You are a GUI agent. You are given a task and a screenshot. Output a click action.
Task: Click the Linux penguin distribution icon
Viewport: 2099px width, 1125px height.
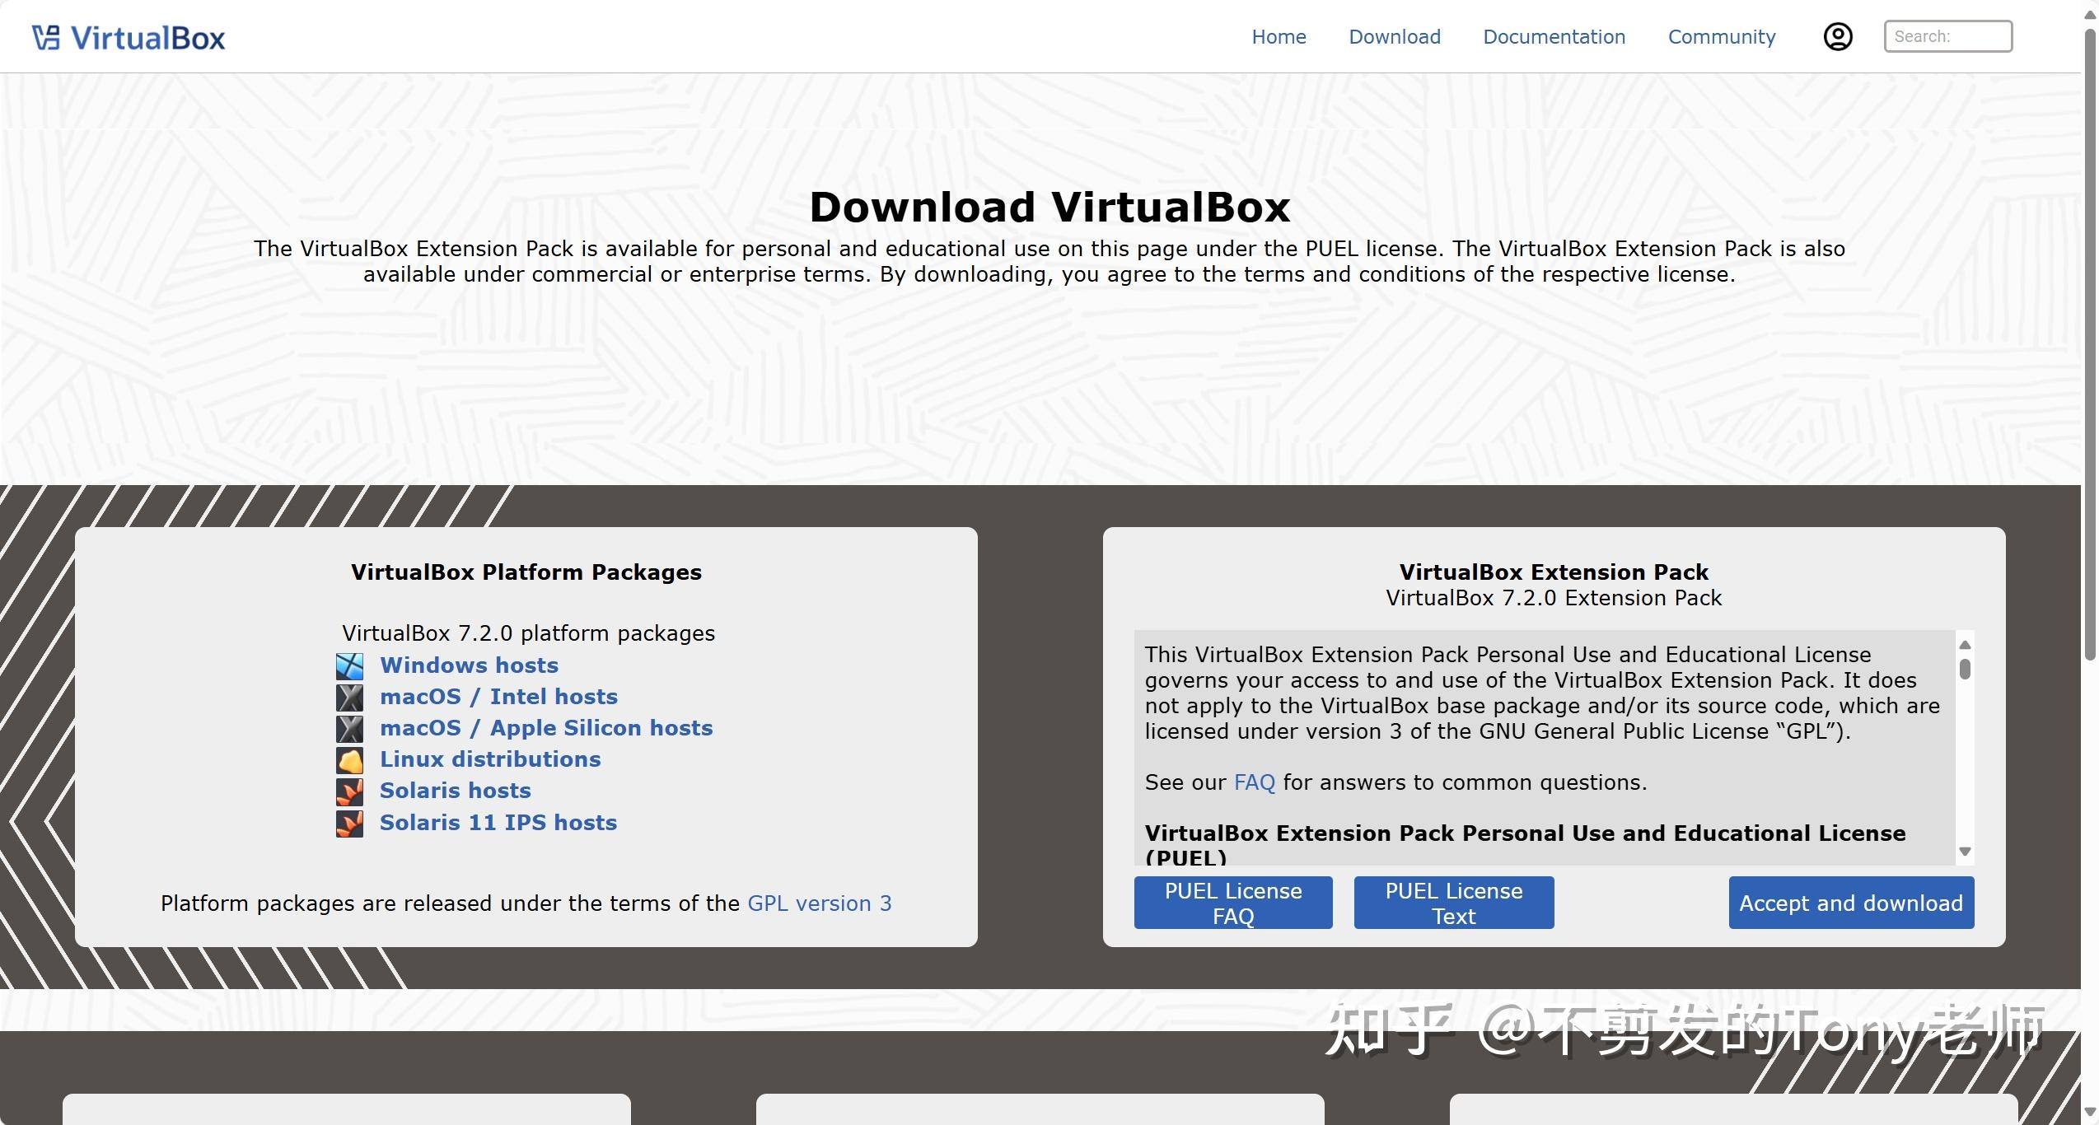click(x=349, y=760)
